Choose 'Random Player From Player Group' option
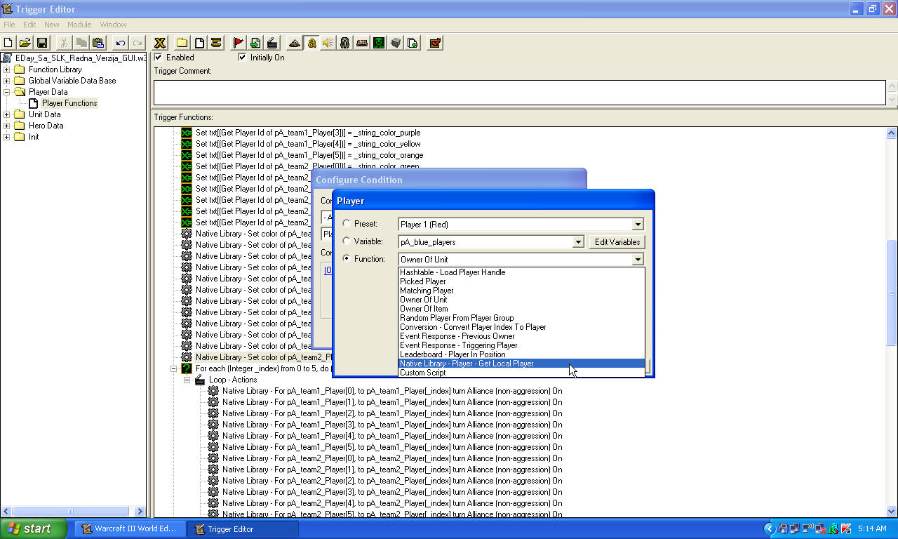 click(x=521, y=318)
